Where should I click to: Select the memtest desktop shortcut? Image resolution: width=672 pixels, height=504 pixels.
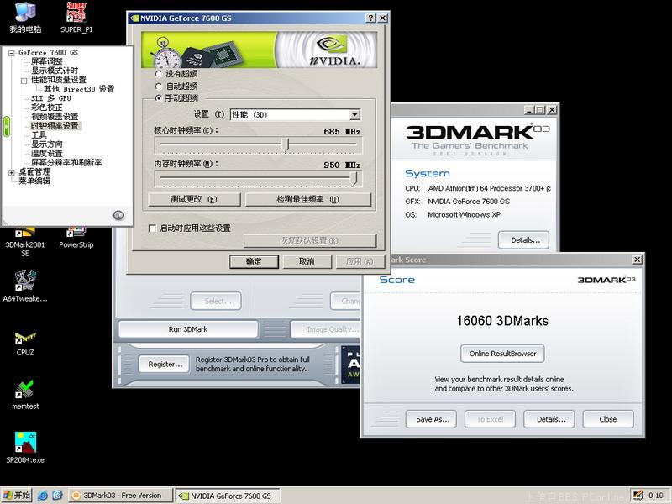[25, 395]
